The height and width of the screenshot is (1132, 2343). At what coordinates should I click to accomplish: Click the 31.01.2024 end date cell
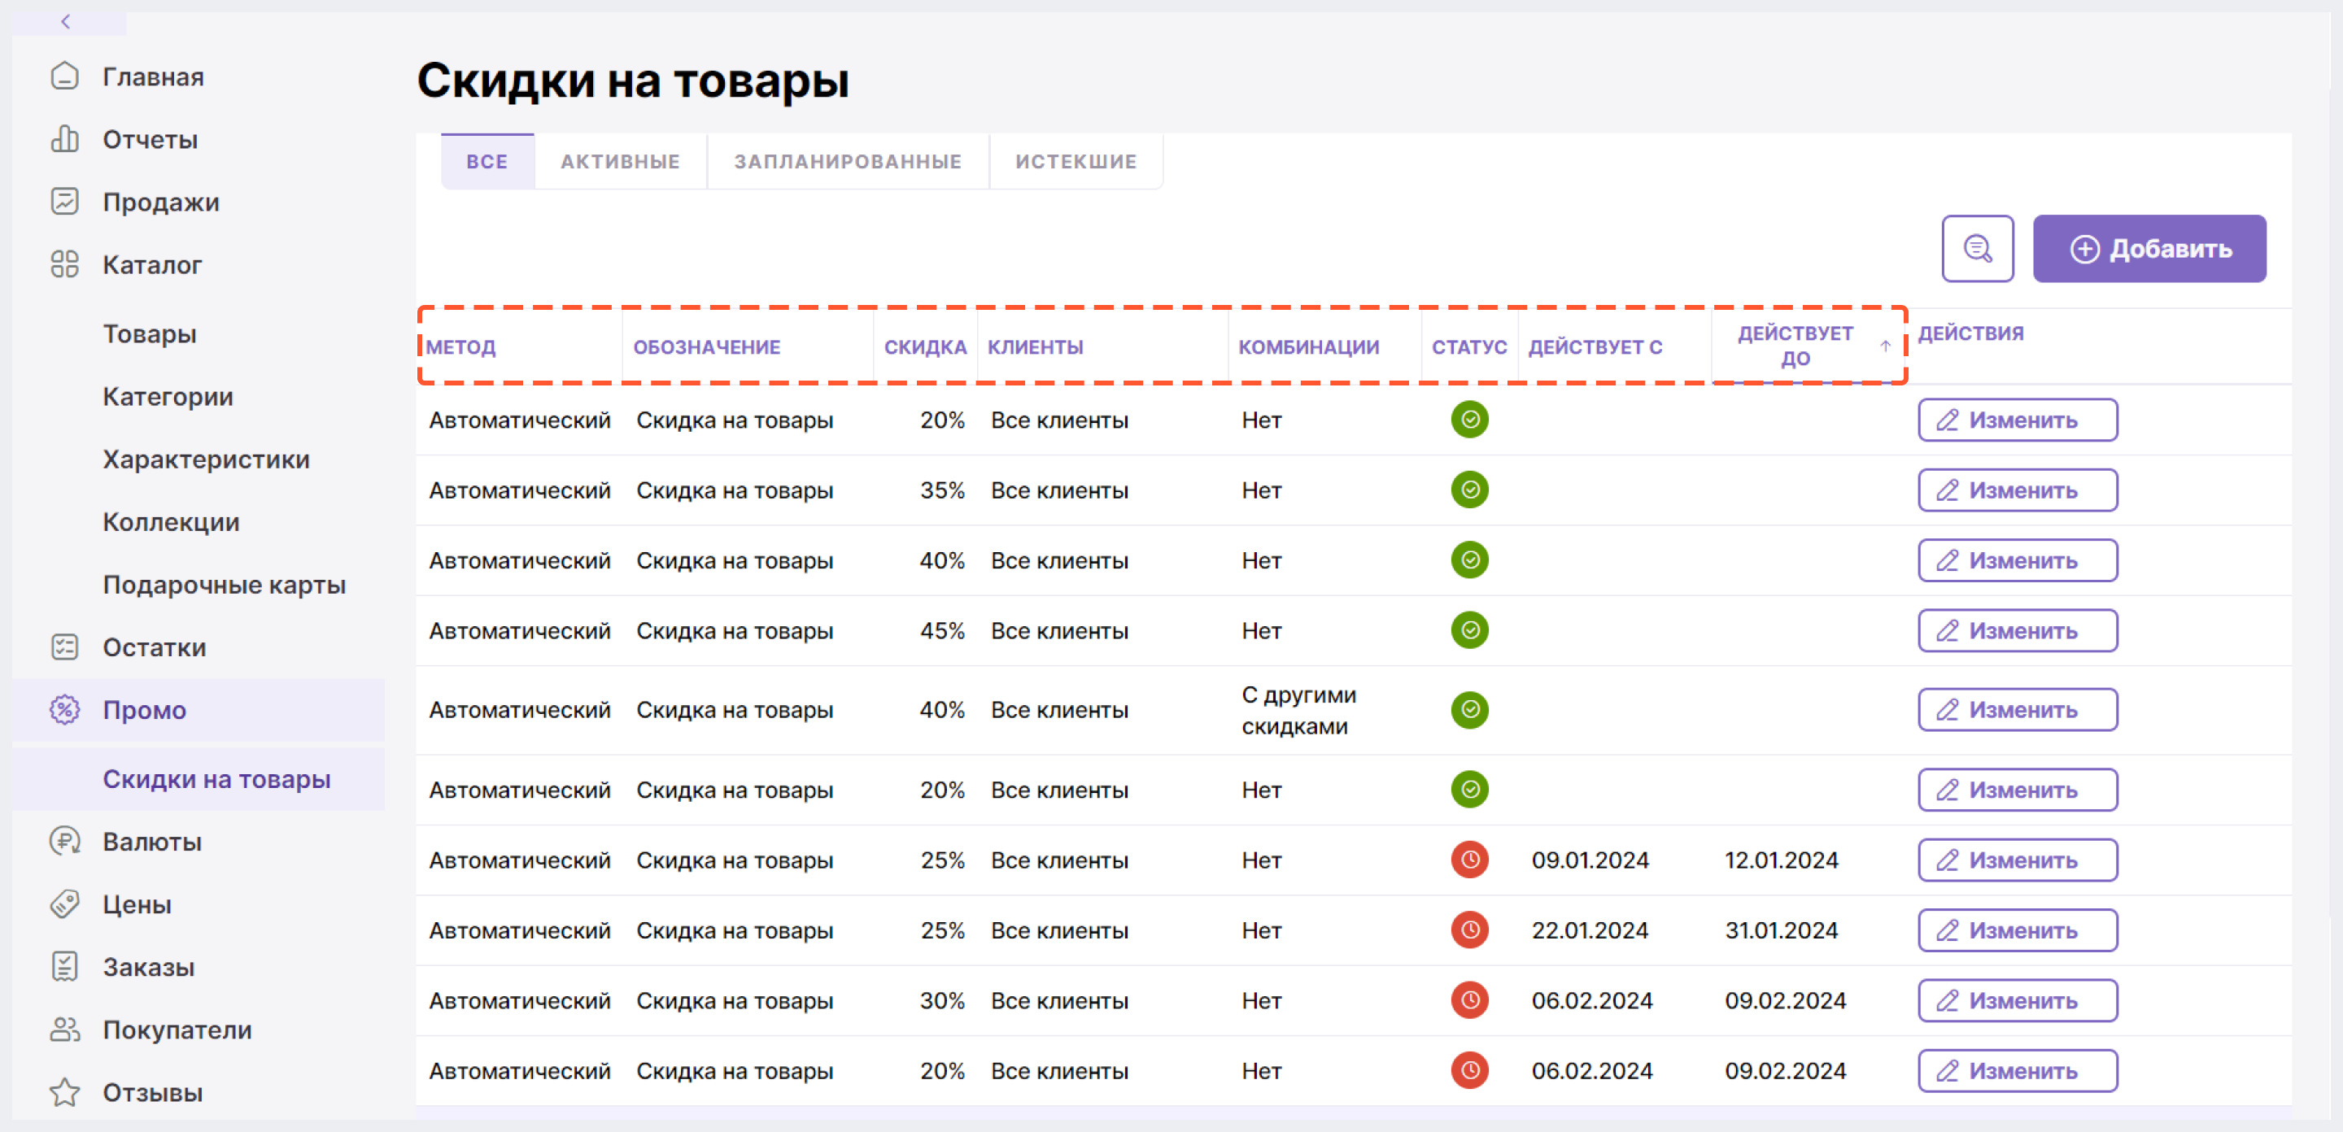(1781, 930)
